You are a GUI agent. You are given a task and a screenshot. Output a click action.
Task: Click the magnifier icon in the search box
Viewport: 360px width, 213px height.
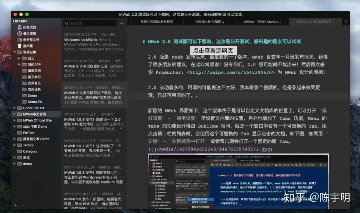coord(67,23)
